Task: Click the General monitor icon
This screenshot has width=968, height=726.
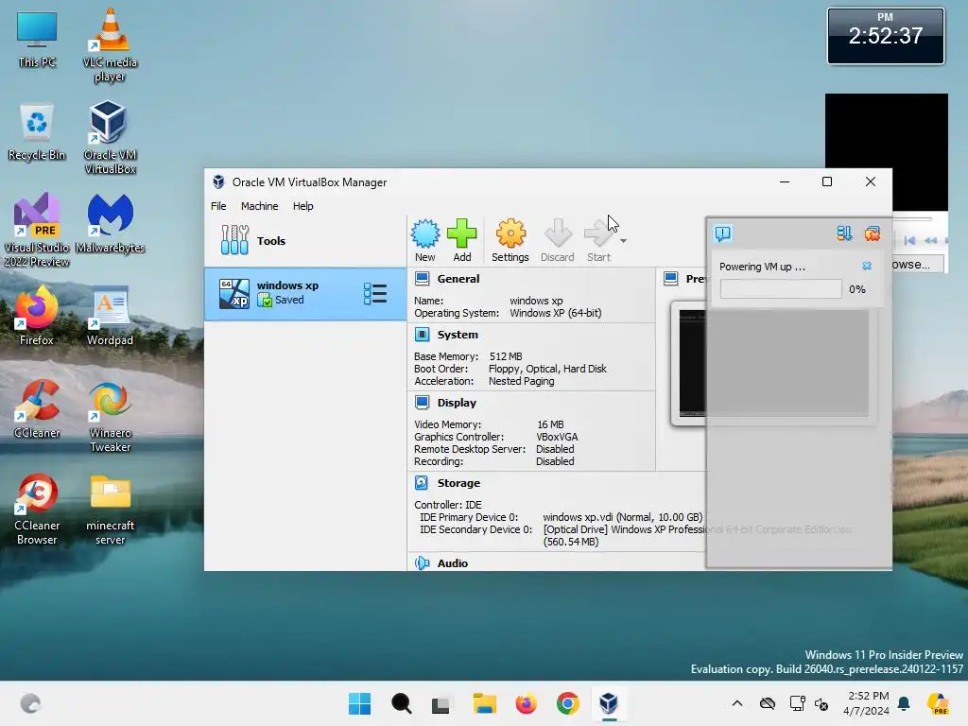Action: (x=423, y=279)
